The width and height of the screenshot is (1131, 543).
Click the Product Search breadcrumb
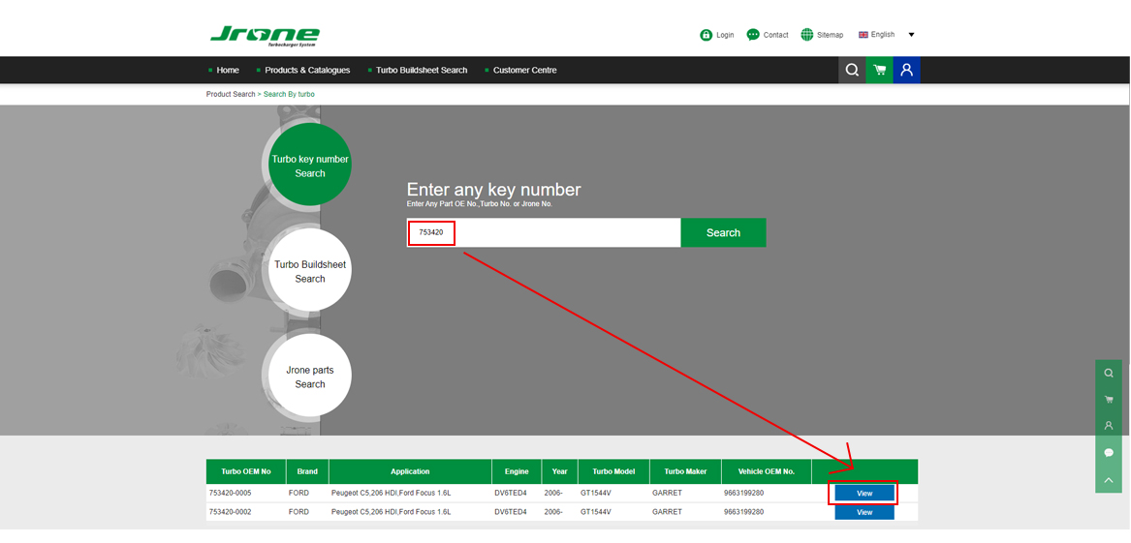coord(231,94)
